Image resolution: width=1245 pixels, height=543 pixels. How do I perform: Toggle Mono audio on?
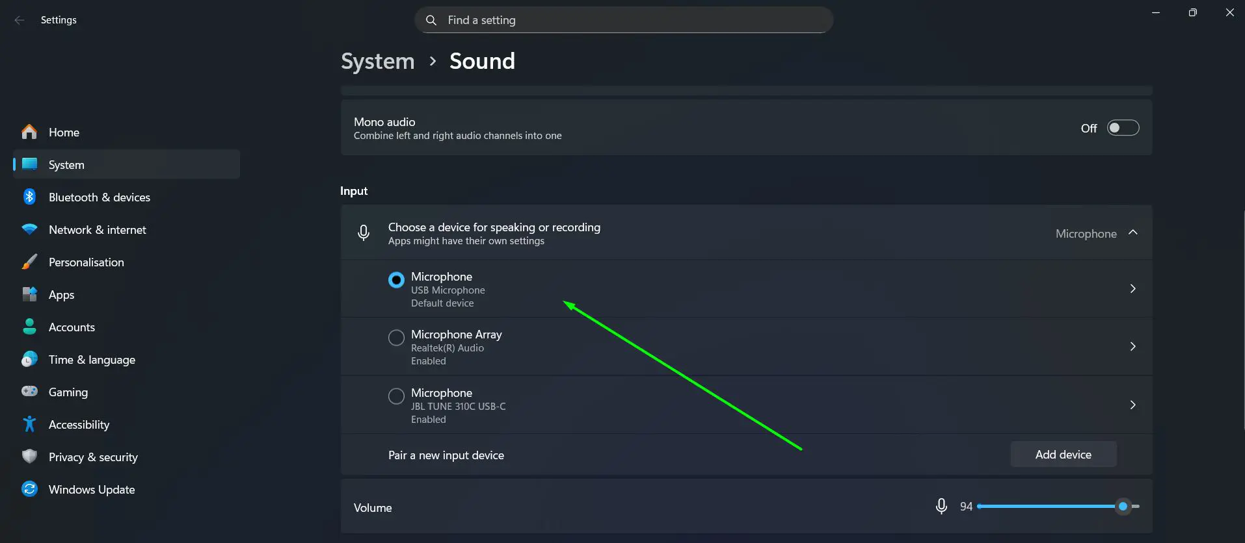tap(1122, 127)
